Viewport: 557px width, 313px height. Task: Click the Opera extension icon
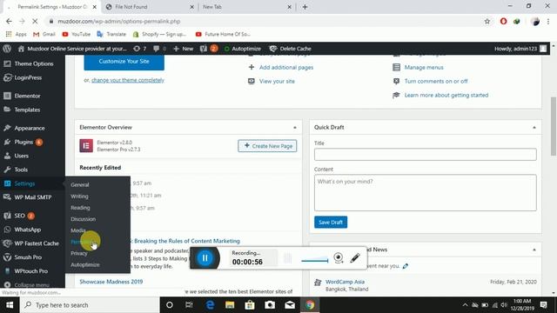click(503, 21)
